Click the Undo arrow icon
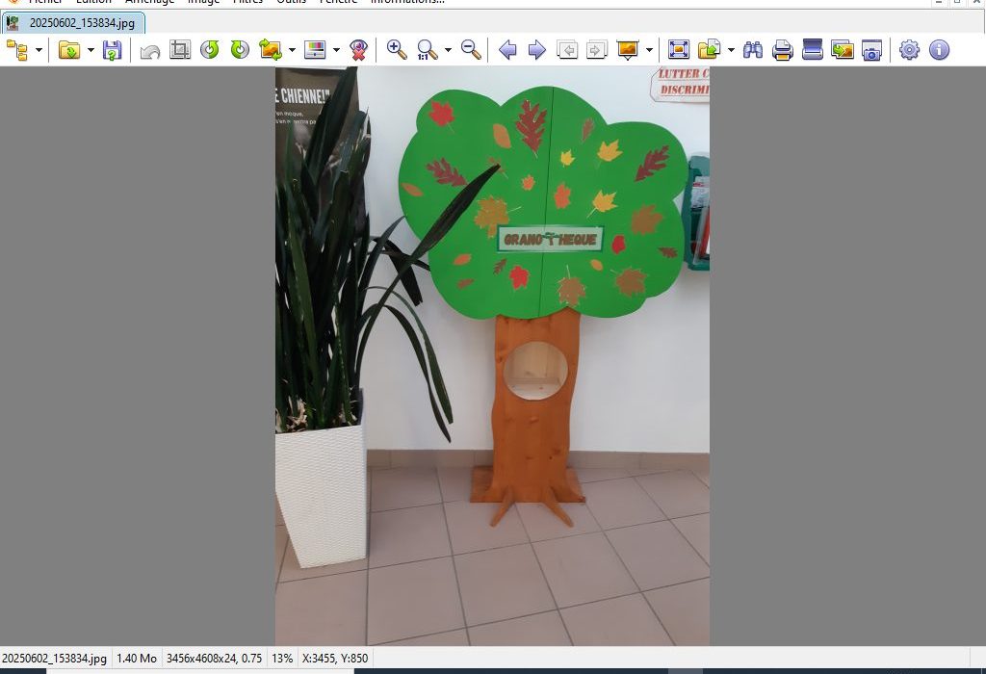Image resolution: width=986 pixels, height=674 pixels. [x=149, y=50]
